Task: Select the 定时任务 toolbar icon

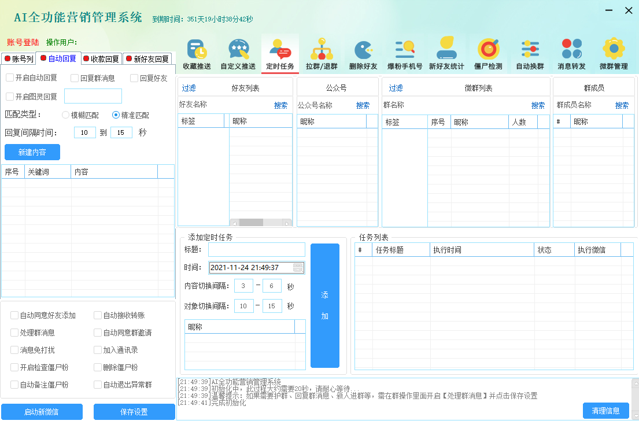Action: (x=280, y=54)
